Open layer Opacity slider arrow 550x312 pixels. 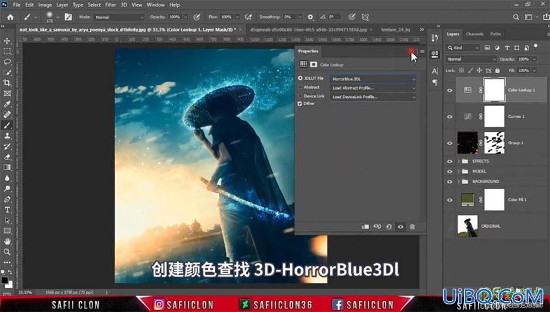(534, 59)
